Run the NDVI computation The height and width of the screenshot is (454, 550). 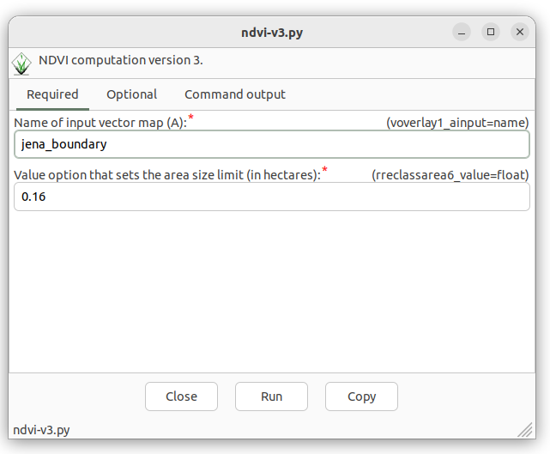271,396
